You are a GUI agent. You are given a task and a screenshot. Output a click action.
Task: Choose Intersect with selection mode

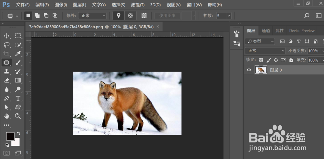pos(55,16)
